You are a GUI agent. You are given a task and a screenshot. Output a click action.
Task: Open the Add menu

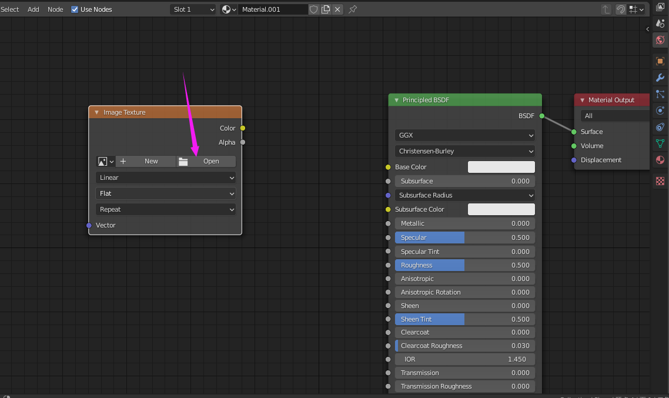pos(34,9)
